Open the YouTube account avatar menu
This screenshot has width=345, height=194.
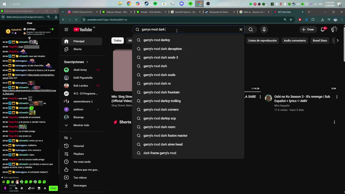coord(334,29)
